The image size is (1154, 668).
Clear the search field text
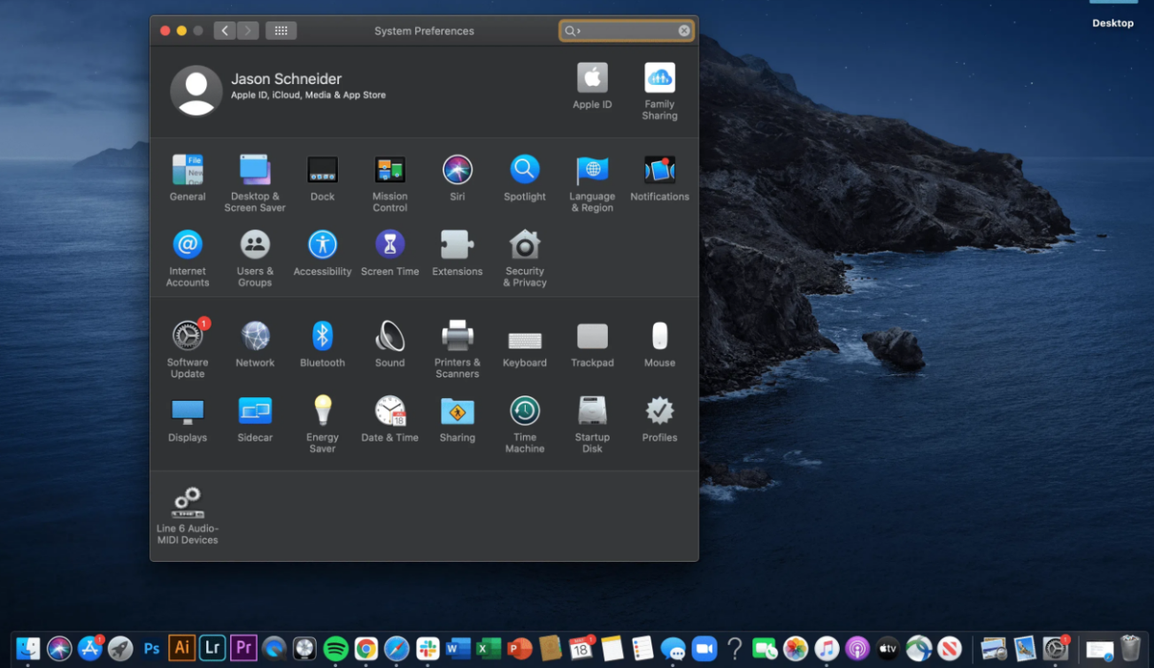(x=684, y=31)
